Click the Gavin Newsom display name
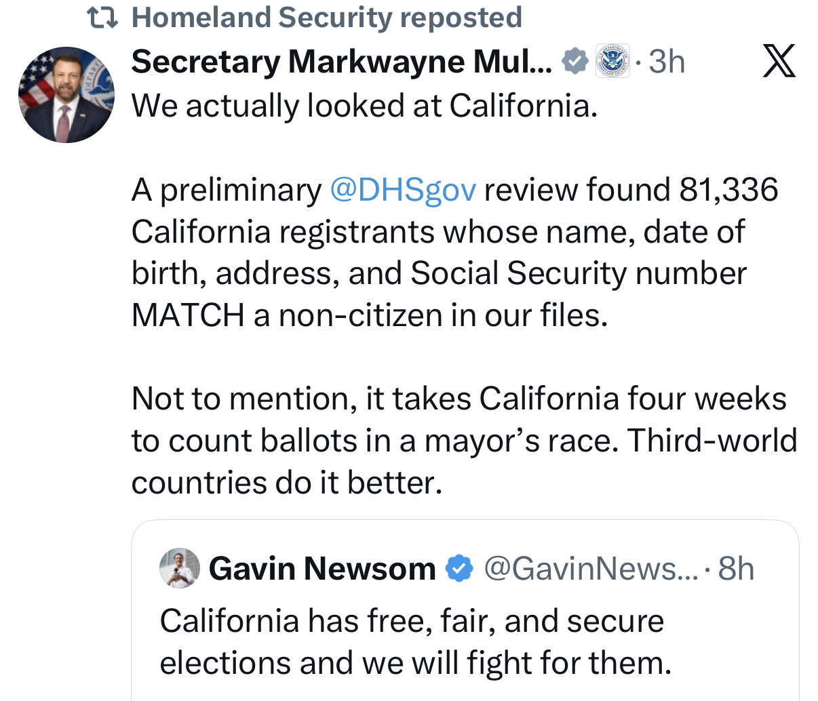818x701 pixels. pos(322,568)
